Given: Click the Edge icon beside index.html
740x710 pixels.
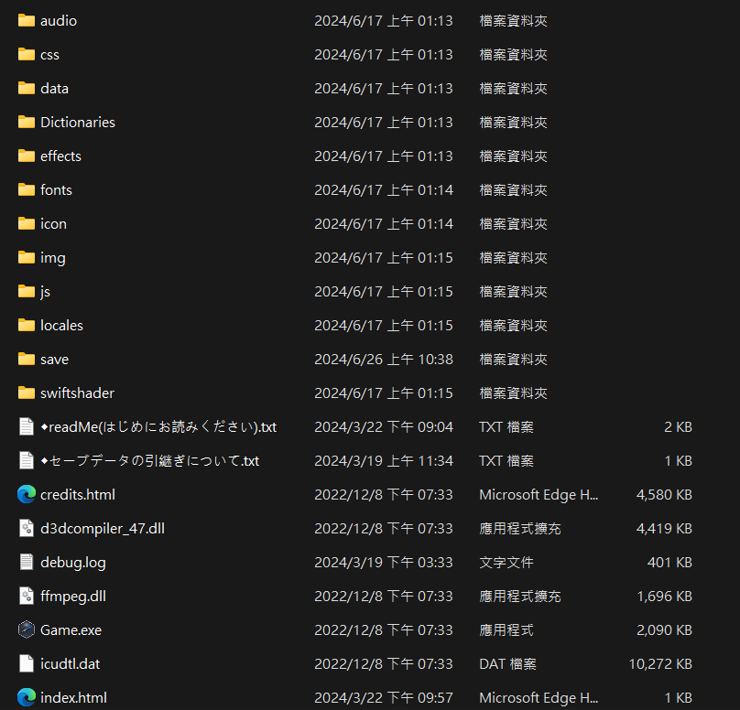Looking at the screenshot, I should click(26, 697).
